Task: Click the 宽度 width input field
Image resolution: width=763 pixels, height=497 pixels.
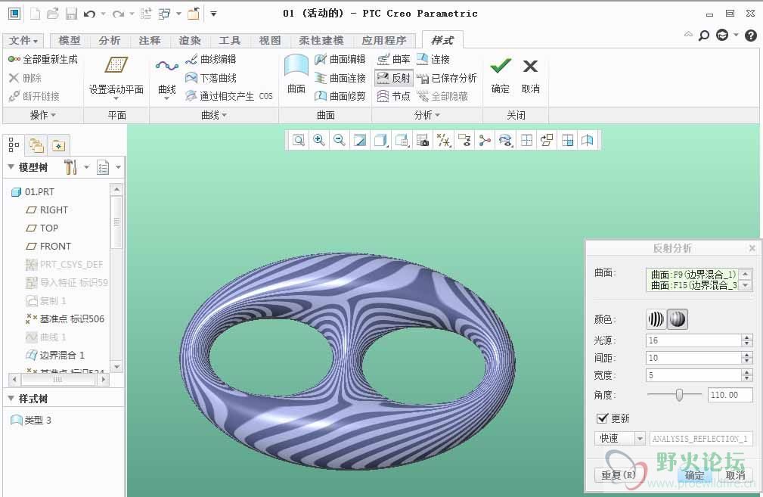Action: tap(694, 375)
